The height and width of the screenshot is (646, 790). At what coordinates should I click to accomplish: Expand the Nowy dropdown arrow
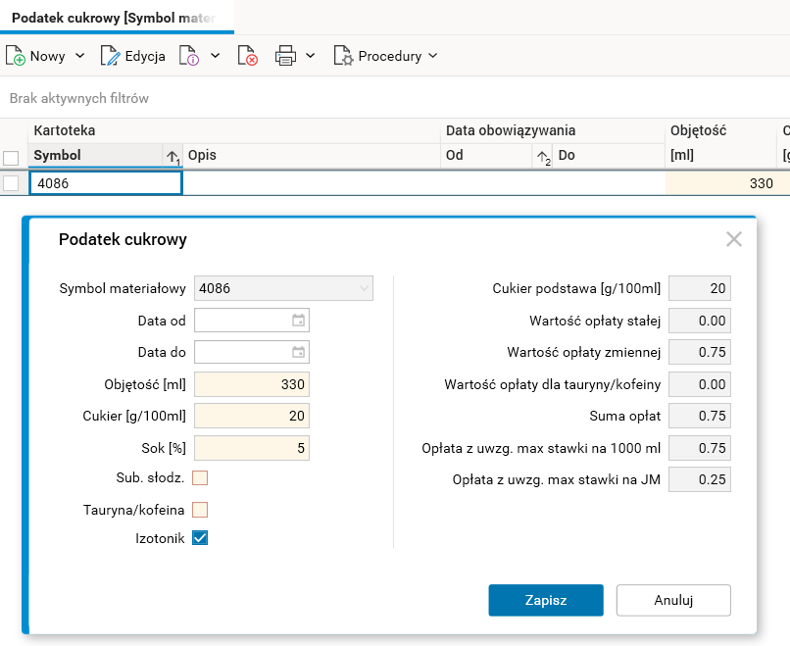(80, 56)
